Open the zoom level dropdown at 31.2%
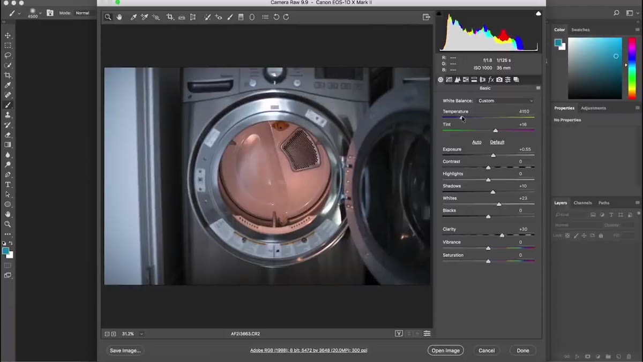 click(141, 334)
